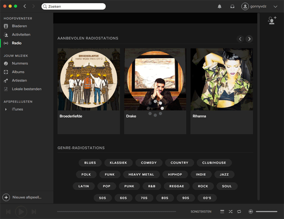The image size is (284, 219).
Task: Start the HEAVY METAL genre station
Action: pos(141,175)
